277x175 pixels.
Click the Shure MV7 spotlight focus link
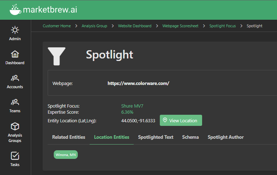[132, 106]
